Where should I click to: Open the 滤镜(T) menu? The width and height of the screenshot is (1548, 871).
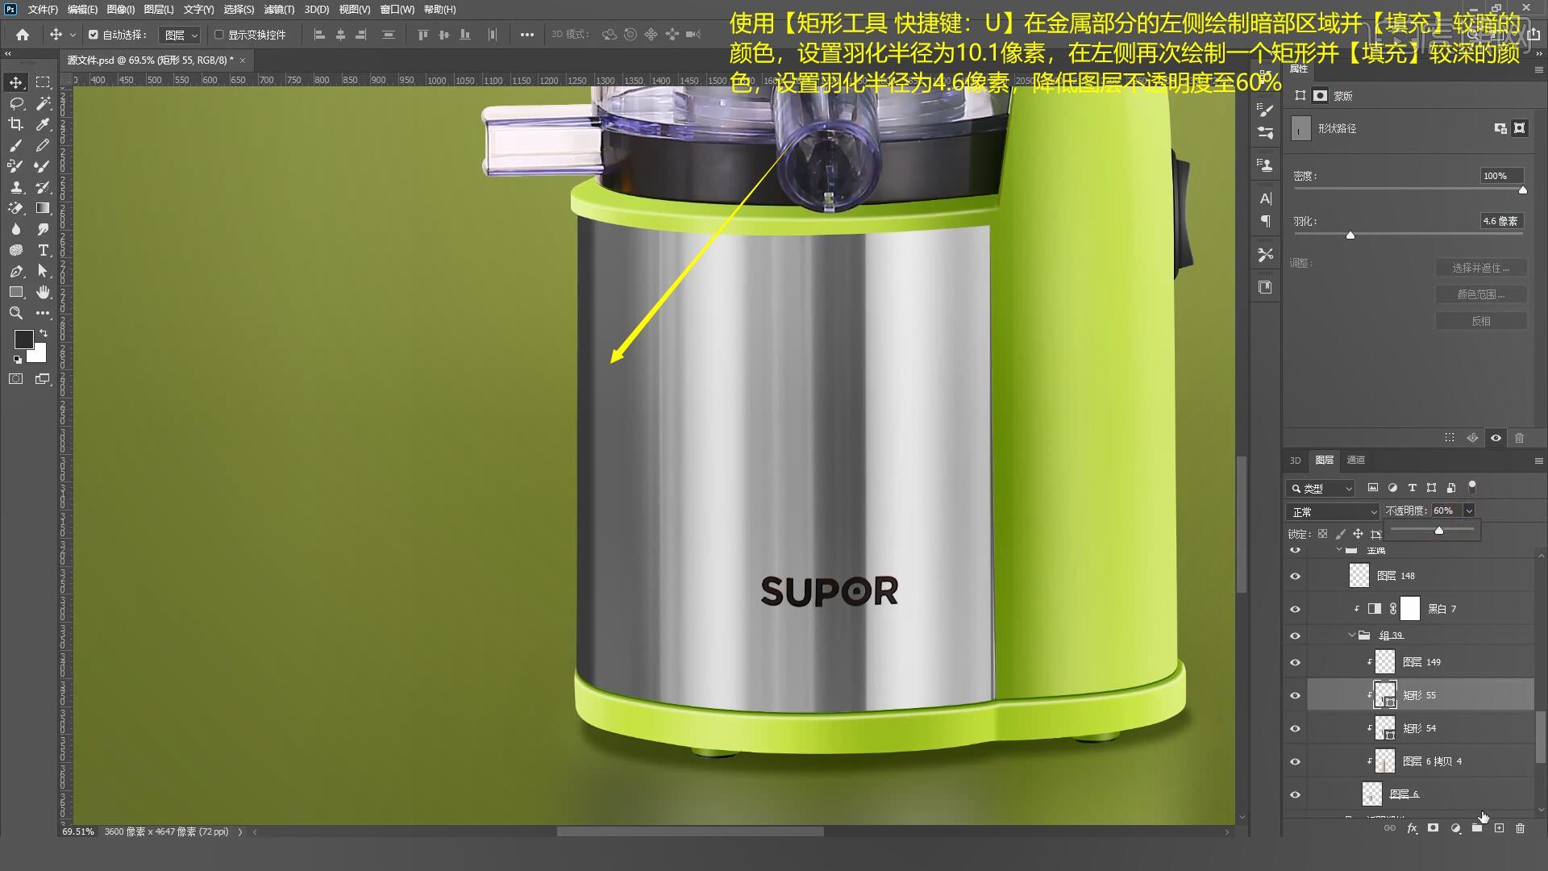click(278, 10)
